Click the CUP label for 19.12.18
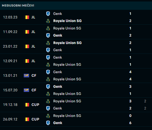Screen dimensions: 152x130 pos(35,105)
